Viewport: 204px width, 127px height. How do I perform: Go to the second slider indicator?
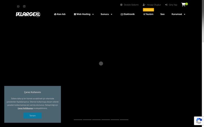(x=87, y=120)
